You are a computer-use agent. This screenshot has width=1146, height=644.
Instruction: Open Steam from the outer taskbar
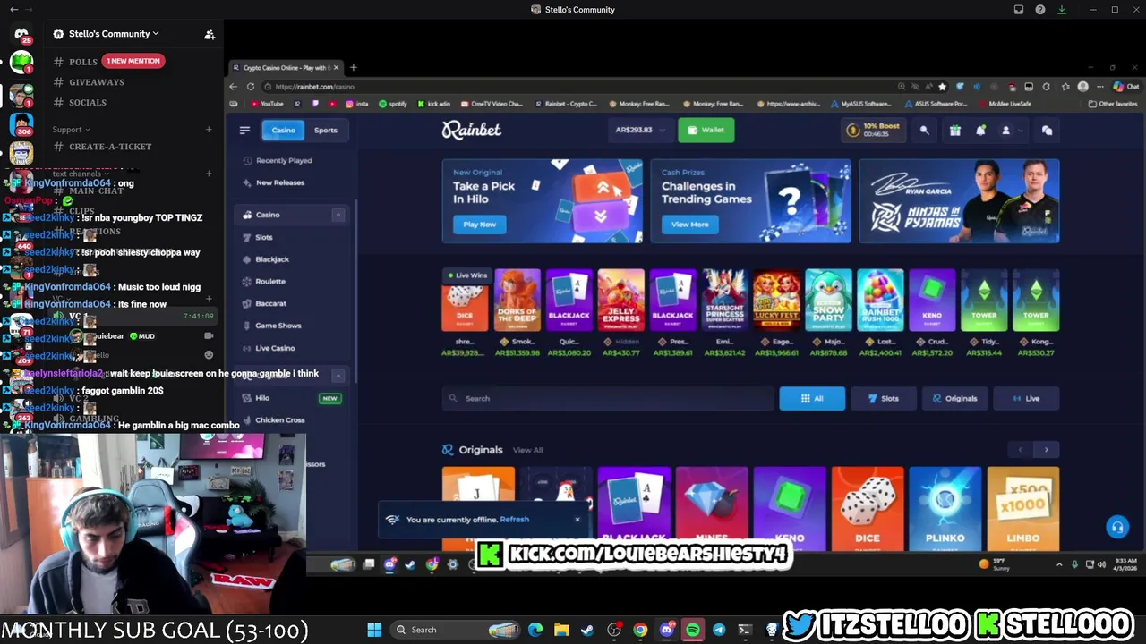[587, 630]
